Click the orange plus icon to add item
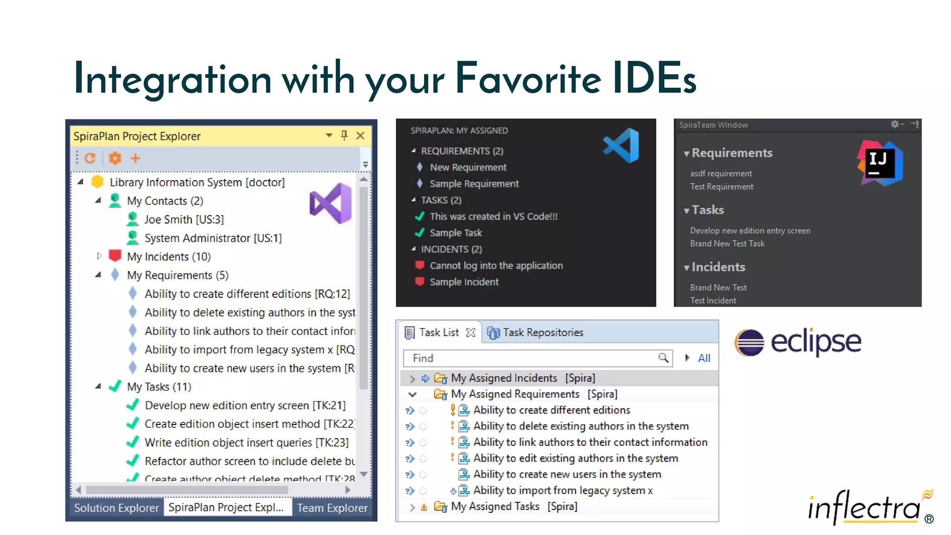The height and width of the screenshot is (535, 951). [x=136, y=158]
